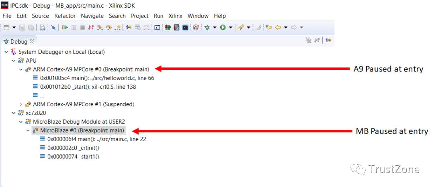This screenshot has height=187, width=434.
Task: Open the New wizard dropdown arrow
Action: 14,27
